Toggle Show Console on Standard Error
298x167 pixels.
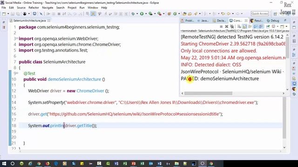point(261,26)
